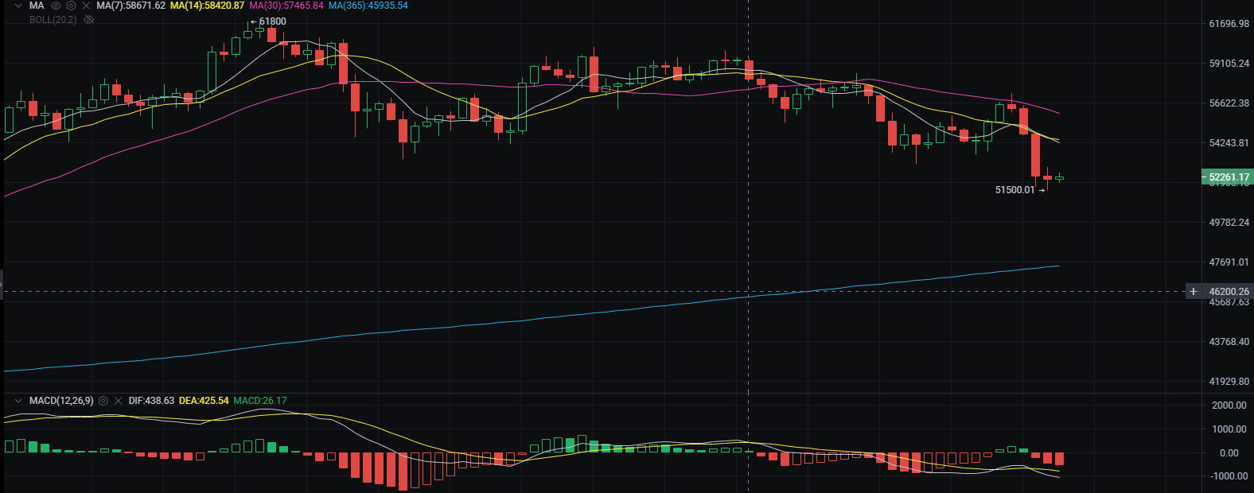Click the yellow MA(14):58420.87 value
The height and width of the screenshot is (493, 1254).
(207, 6)
